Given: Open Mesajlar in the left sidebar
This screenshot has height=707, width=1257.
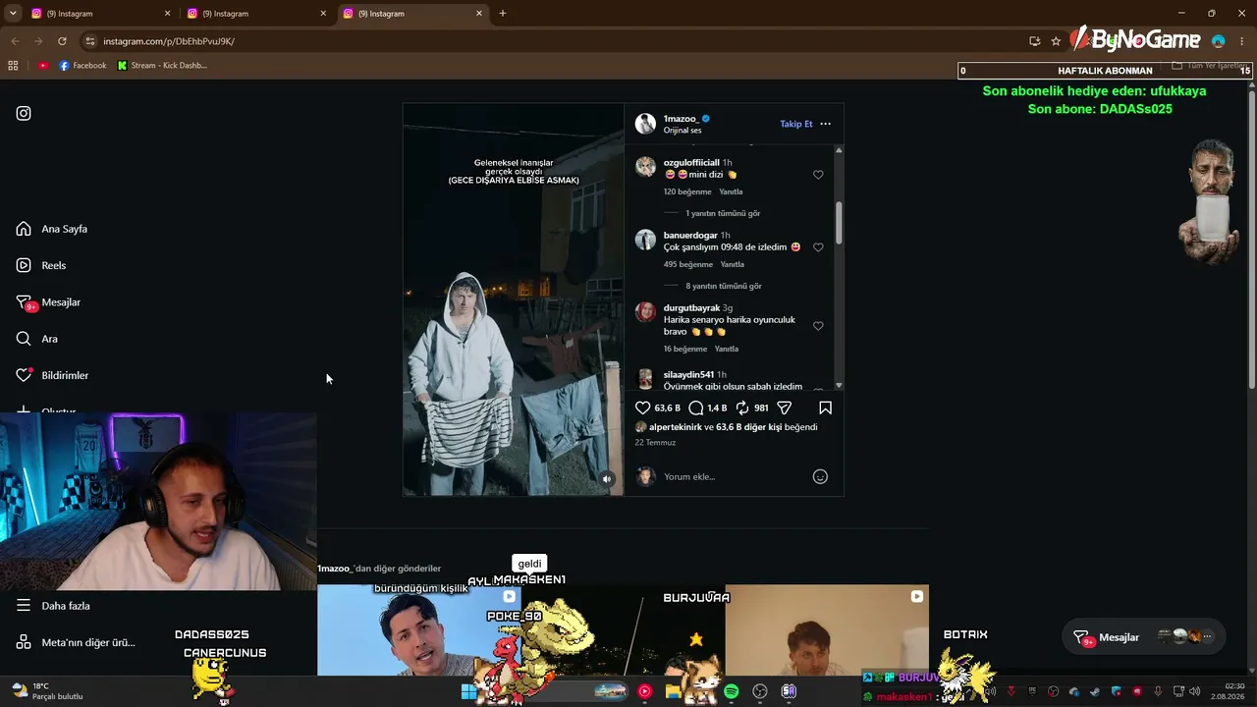Looking at the screenshot, I should (48, 302).
